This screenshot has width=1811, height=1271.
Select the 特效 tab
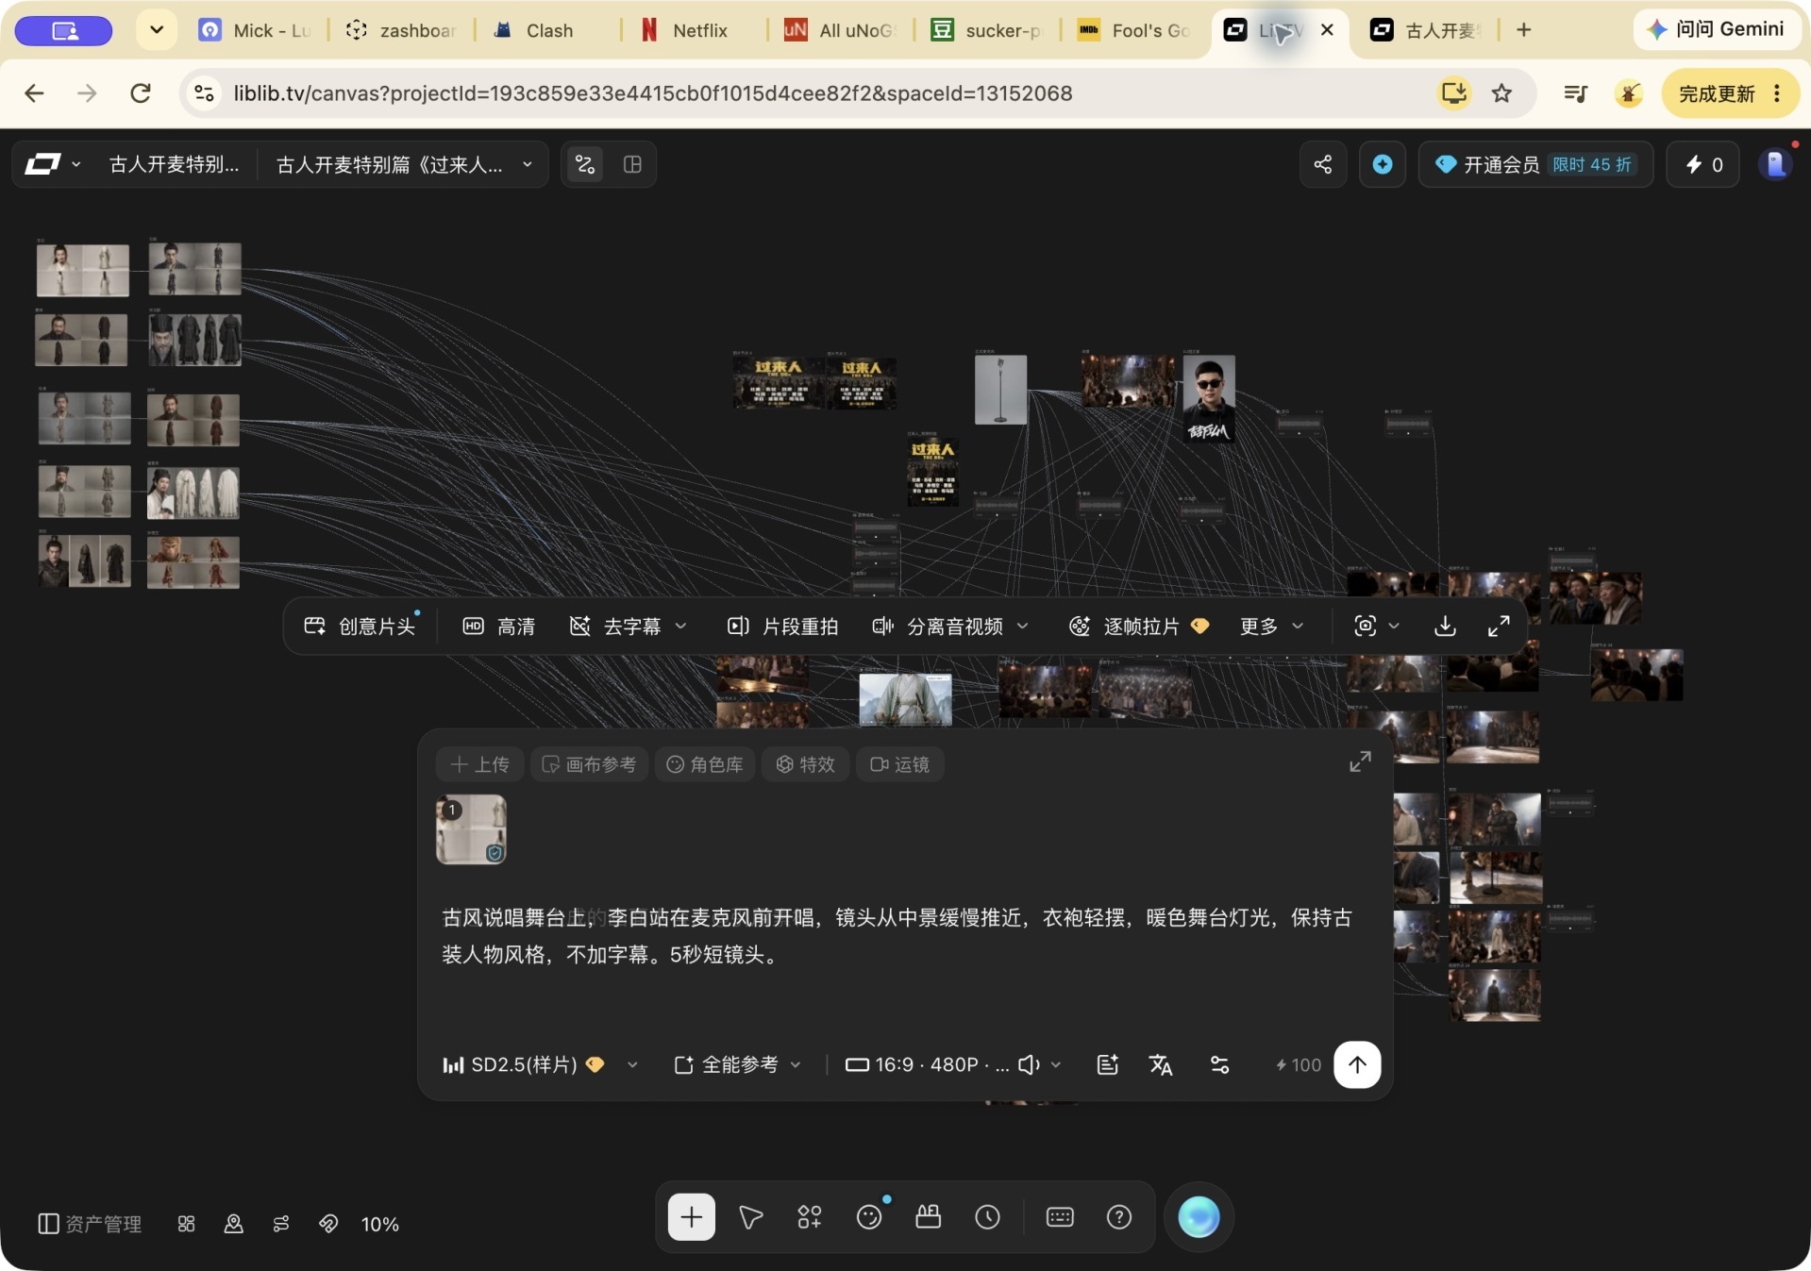pyautogui.click(x=806, y=764)
